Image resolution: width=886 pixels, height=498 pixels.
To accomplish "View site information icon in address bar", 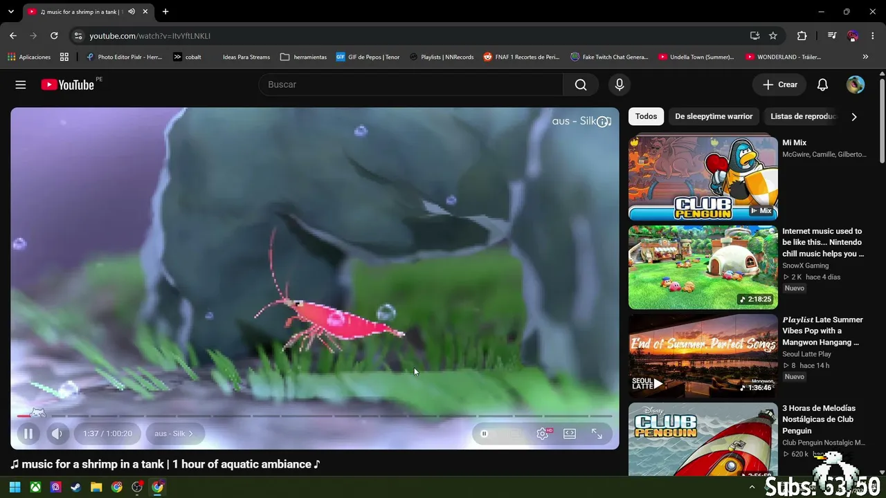I will click(x=78, y=36).
